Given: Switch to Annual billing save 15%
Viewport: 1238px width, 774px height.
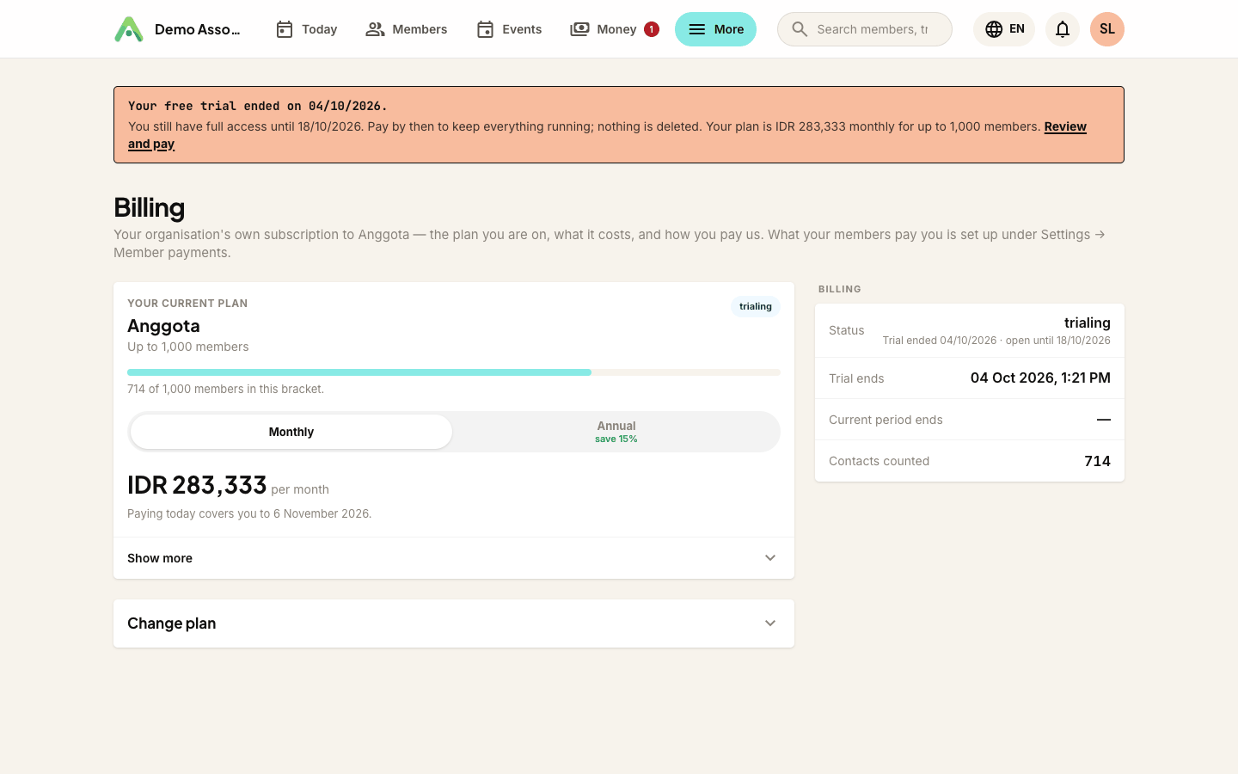Looking at the screenshot, I should point(616,432).
